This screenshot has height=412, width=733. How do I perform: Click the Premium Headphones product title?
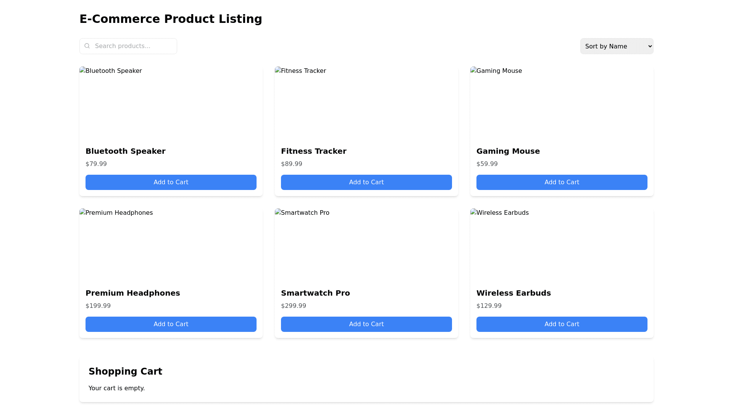[x=133, y=293]
